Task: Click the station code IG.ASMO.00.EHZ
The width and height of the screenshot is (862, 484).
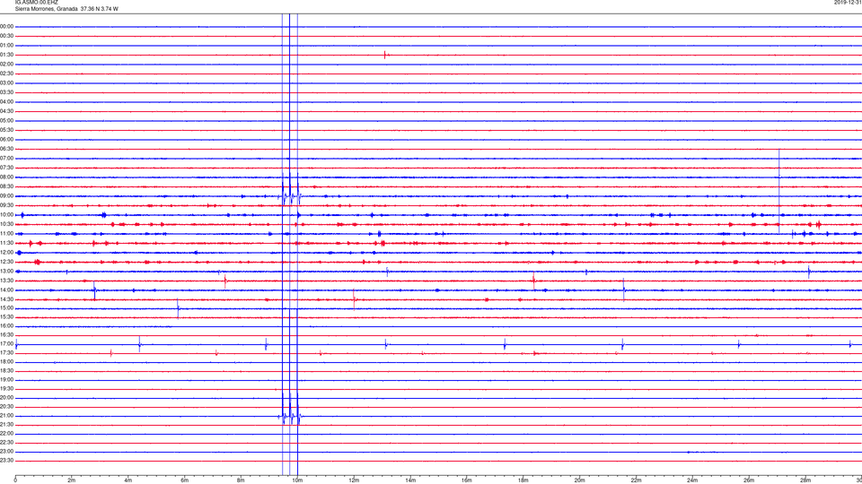Action: coord(36,2)
